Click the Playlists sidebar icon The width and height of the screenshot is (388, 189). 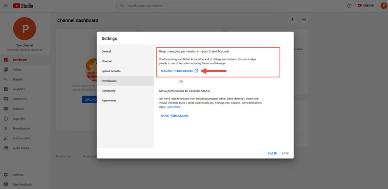6,79
